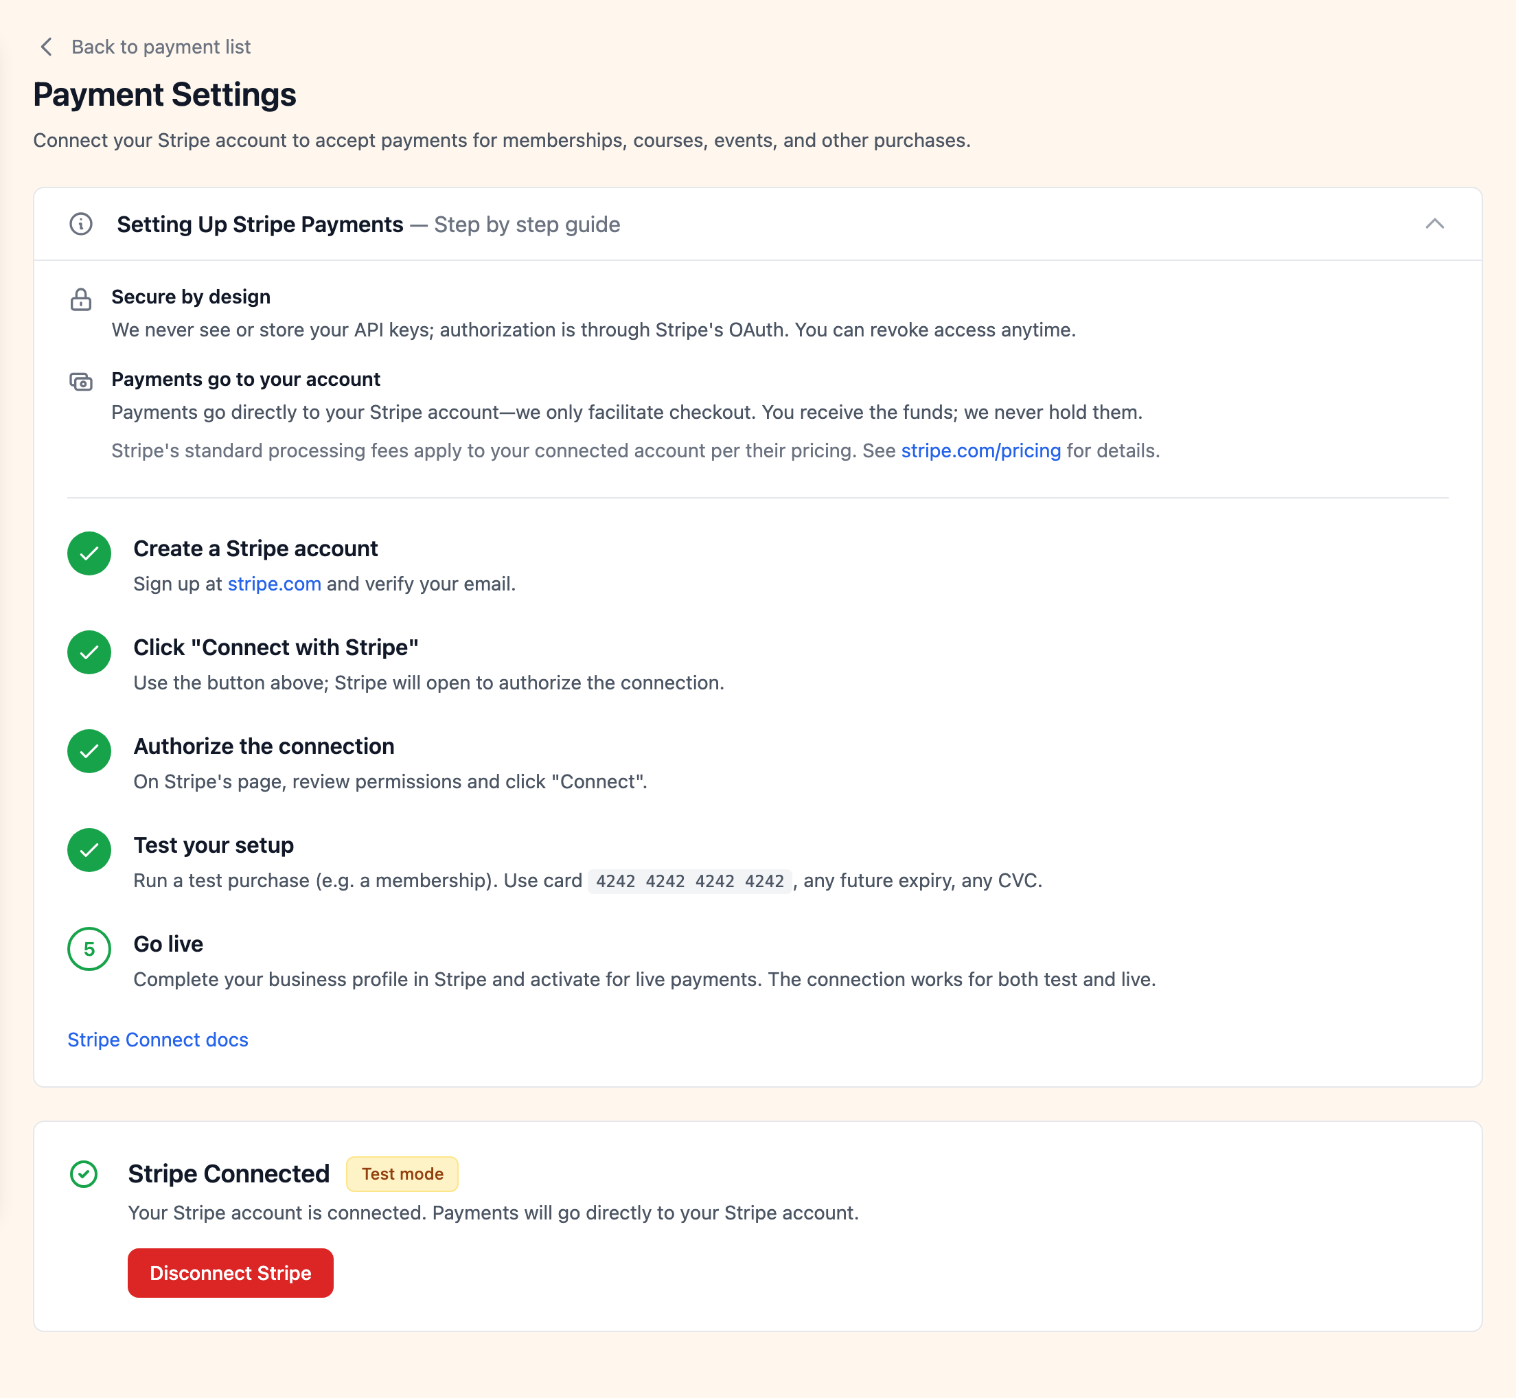Image resolution: width=1516 pixels, height=1398 pixels.
Task: Go back to payment list
Action: click(x=161, y=47)
